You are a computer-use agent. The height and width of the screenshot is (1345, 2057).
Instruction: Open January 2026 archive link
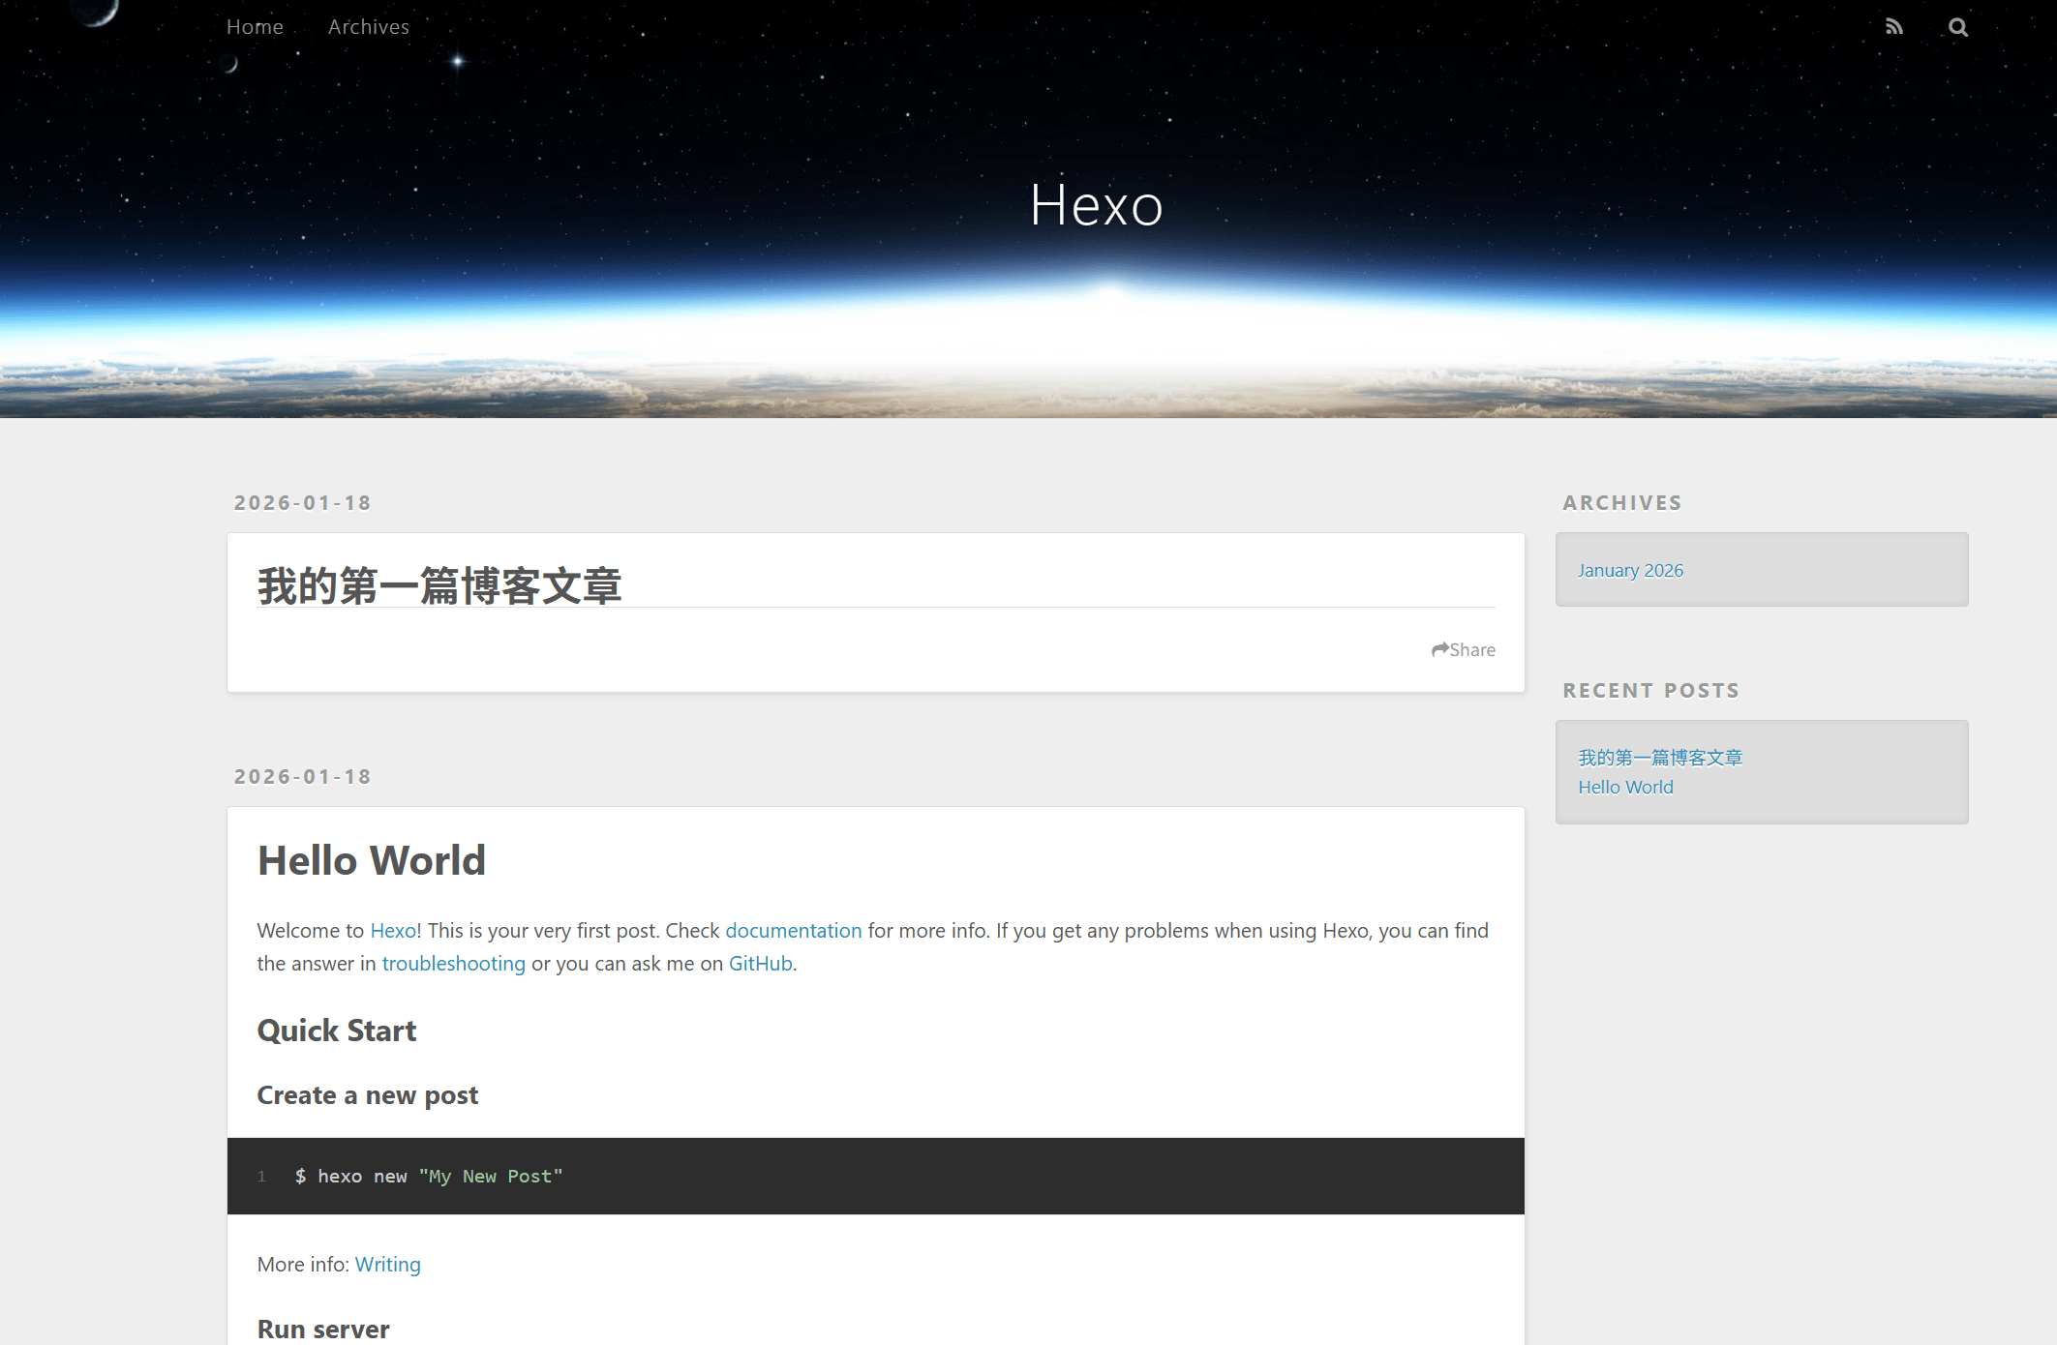(x=1630, y=570)
